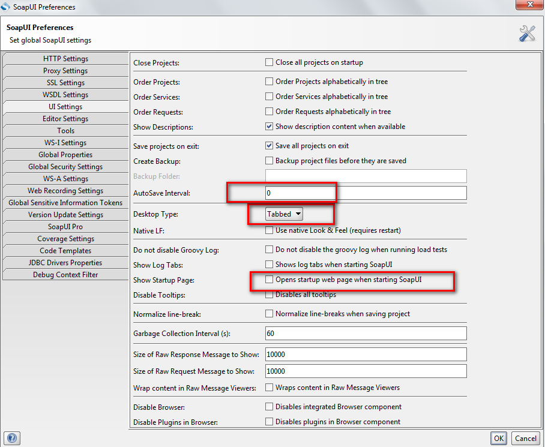
Task: Click the Garbage Collection Interval field
Action: (x=366, y=334)
